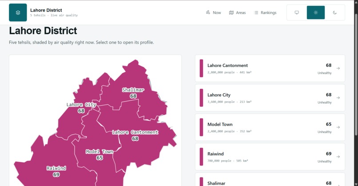Click '3,600,000 people · 213 km²' text
This screenshot has height=186, width=358.
pos(230,102)
